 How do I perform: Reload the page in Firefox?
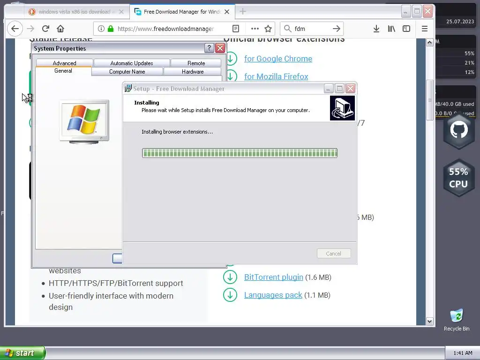[45, 29]
